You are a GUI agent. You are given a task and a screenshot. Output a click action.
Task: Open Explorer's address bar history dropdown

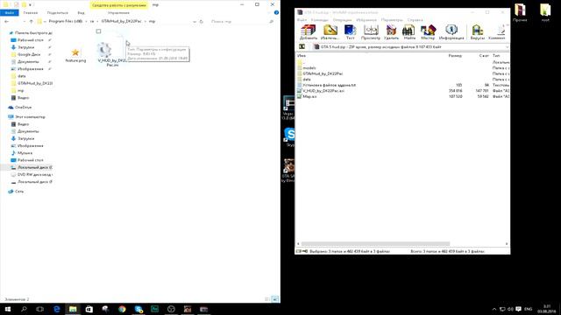195,21
